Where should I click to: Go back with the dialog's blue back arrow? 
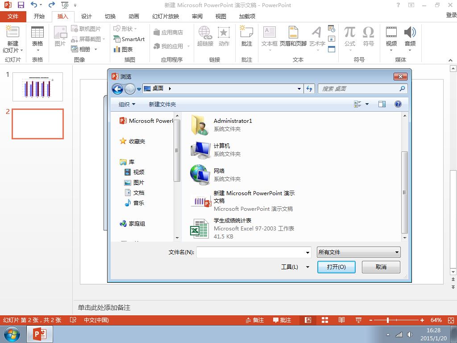pyautogui.click(x=117, y=89)
